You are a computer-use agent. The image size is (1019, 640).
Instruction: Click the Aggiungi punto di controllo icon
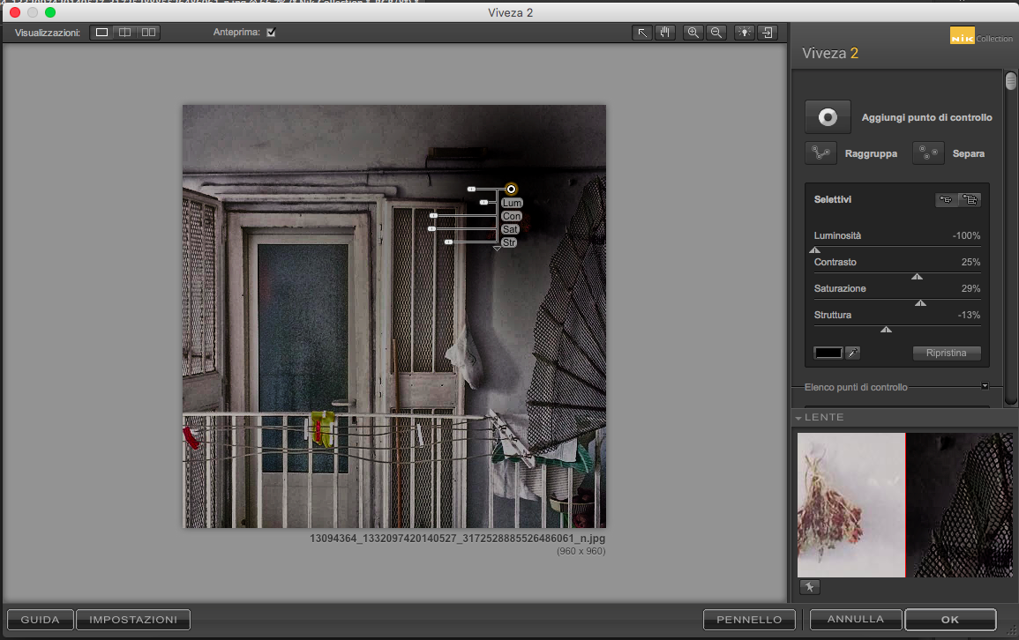tap(828, 117)
